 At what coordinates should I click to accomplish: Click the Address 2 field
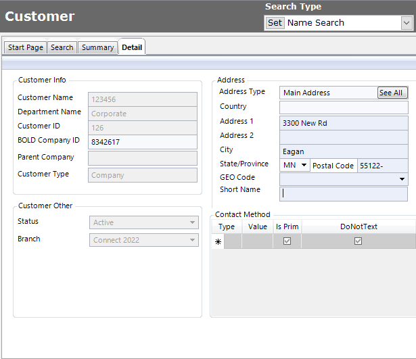[344, 137]
